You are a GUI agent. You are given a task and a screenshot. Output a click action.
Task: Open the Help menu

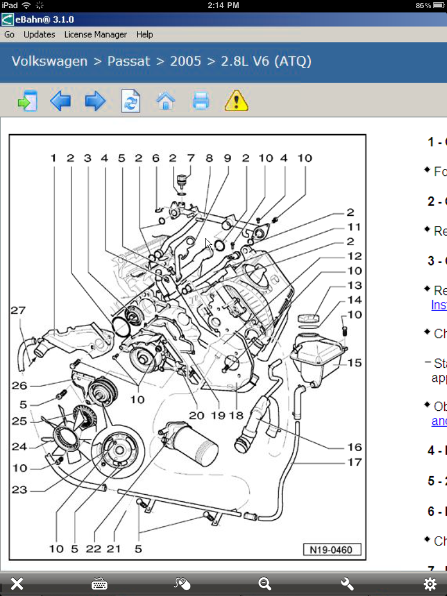pos(144,34)
